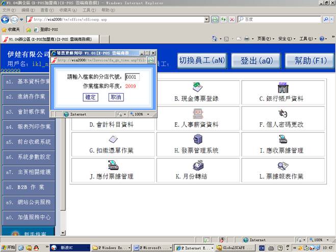336x252 pixels.
Task: Select a3. 會計帳作業 in sidebar
Action: coord(29,111)
